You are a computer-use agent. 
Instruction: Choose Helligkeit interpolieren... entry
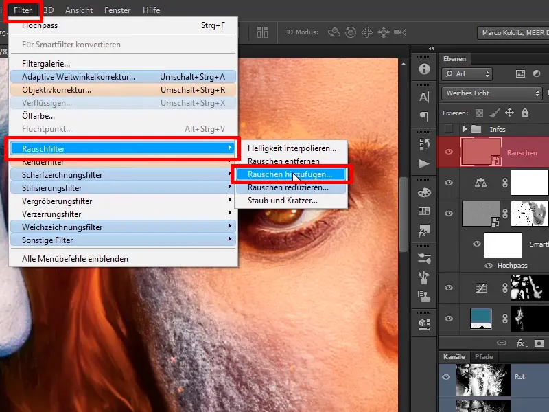[x=291, y=148]
